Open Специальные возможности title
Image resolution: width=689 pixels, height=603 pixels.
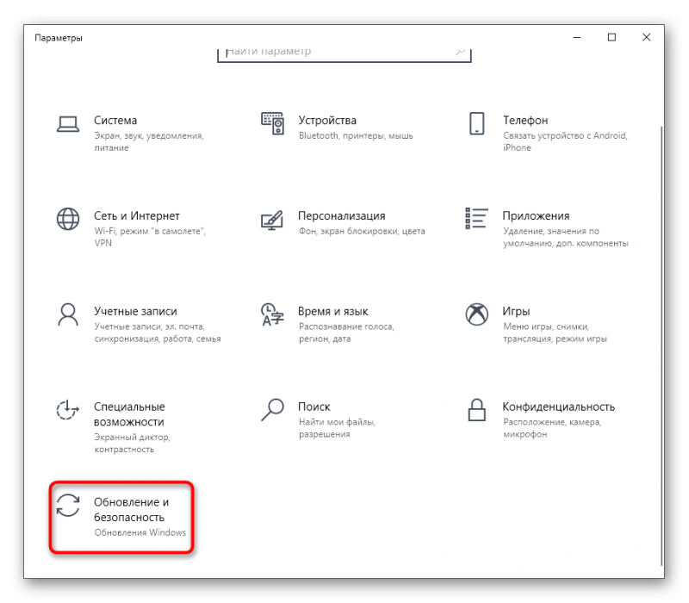pyautogui.click(x=130, y=414)
